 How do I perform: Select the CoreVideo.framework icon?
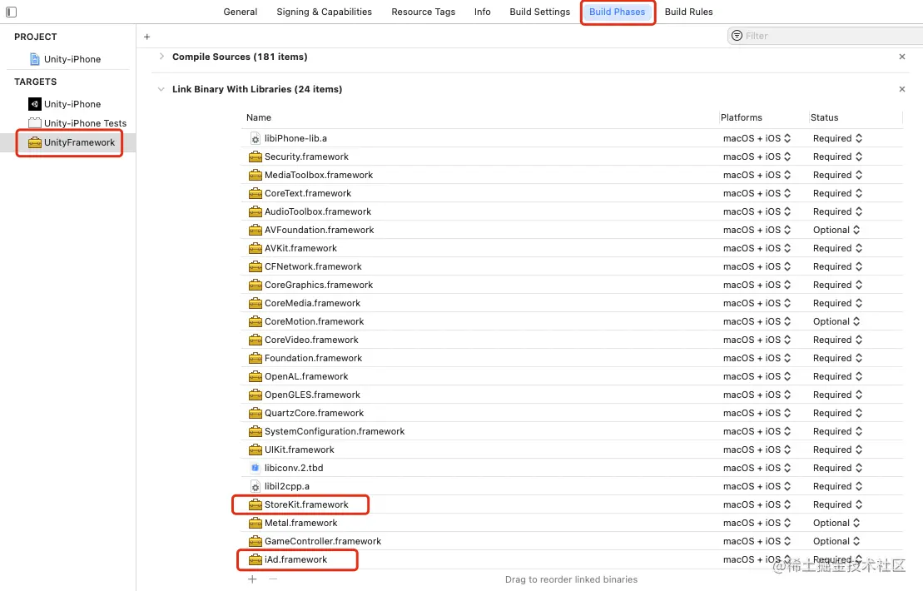click(255, 340)
